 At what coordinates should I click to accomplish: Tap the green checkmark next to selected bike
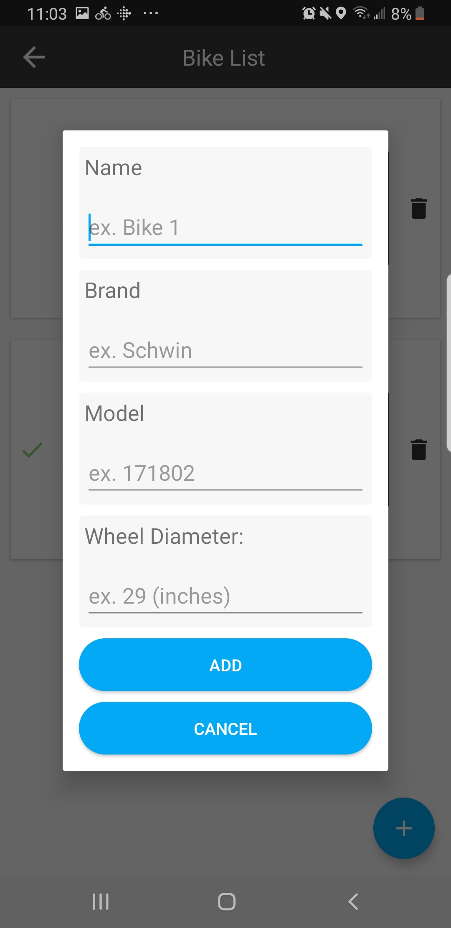[x=31, y=450]
